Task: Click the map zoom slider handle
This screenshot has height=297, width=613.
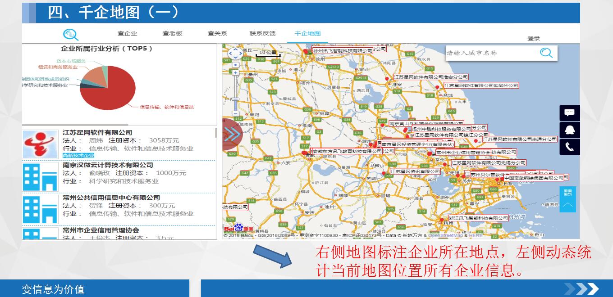Action: [x=235, y=98]
